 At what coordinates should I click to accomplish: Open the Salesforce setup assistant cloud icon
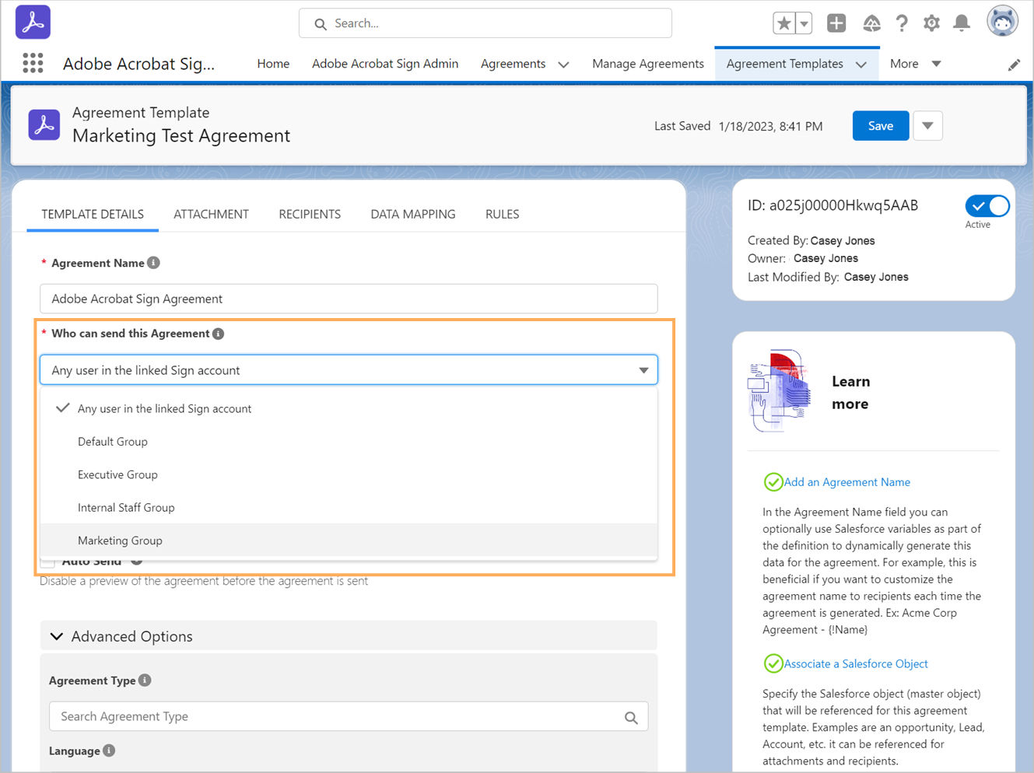871,23
